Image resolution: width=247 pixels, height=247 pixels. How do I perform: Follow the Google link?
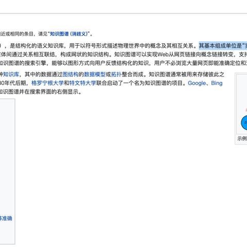[197, 83]
